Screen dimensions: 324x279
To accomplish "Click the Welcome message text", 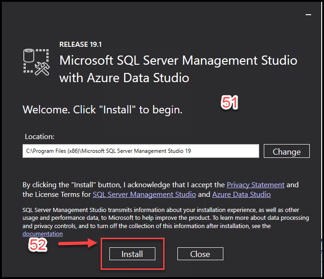I will (102, 110).
